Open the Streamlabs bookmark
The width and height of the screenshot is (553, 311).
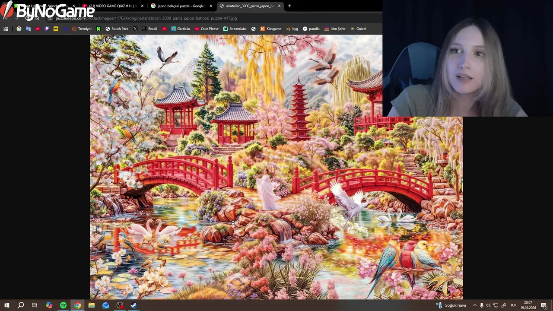[x=235, y=29]
